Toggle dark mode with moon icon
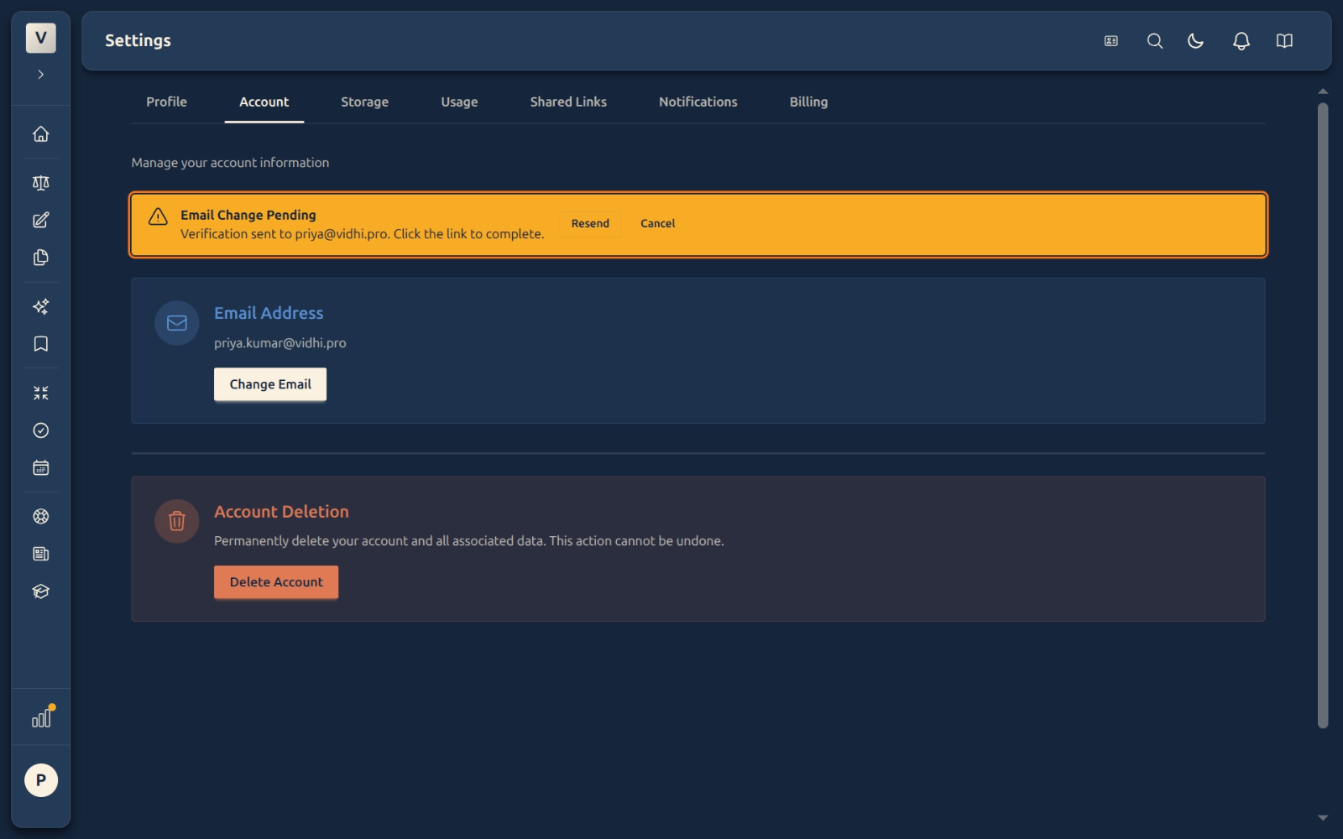The width and height of the screenshot is (1343, 839). (1196, 41)
